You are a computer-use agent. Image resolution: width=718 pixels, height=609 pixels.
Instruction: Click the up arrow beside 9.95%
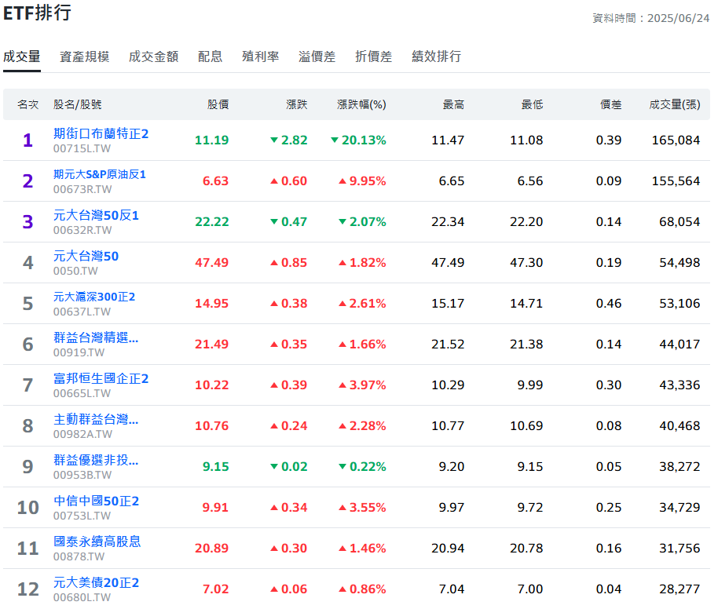pyautogui.click(x=343, y=181)
